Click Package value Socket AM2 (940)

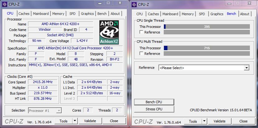click(61, 35)
